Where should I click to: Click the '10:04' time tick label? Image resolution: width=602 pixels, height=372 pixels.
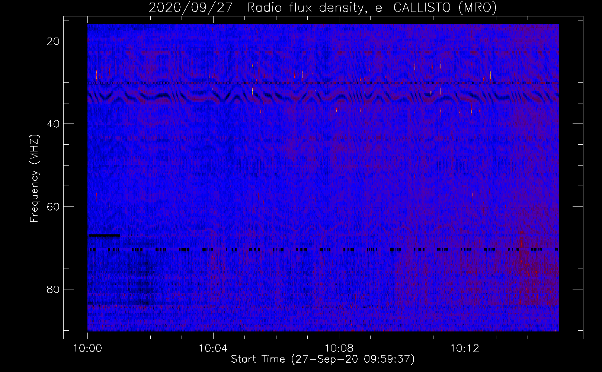click(213, 349)
